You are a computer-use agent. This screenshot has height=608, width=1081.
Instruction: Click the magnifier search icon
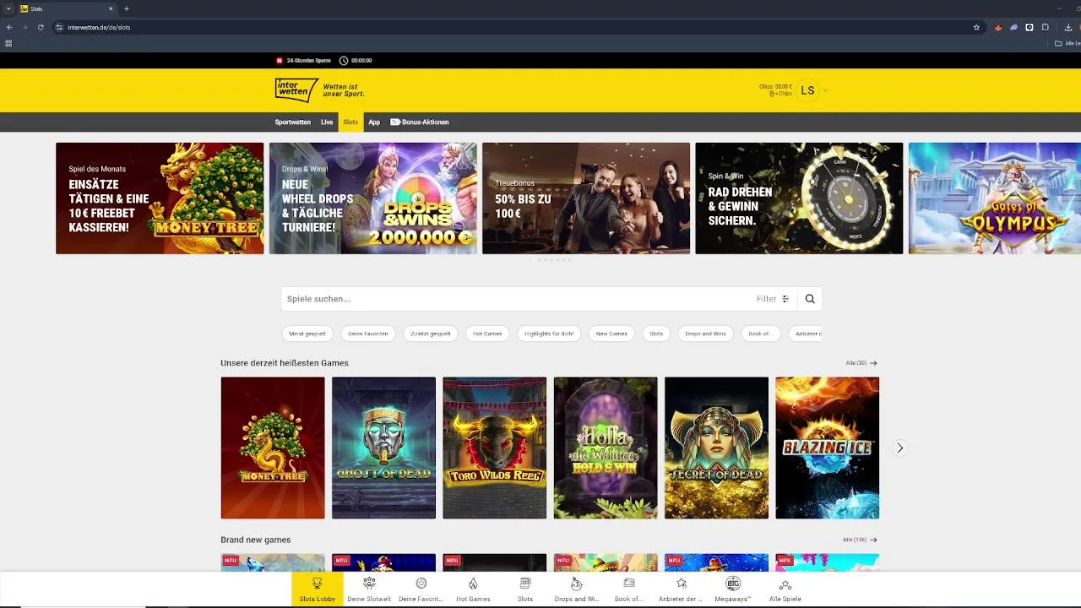click(x=810, y=299)
